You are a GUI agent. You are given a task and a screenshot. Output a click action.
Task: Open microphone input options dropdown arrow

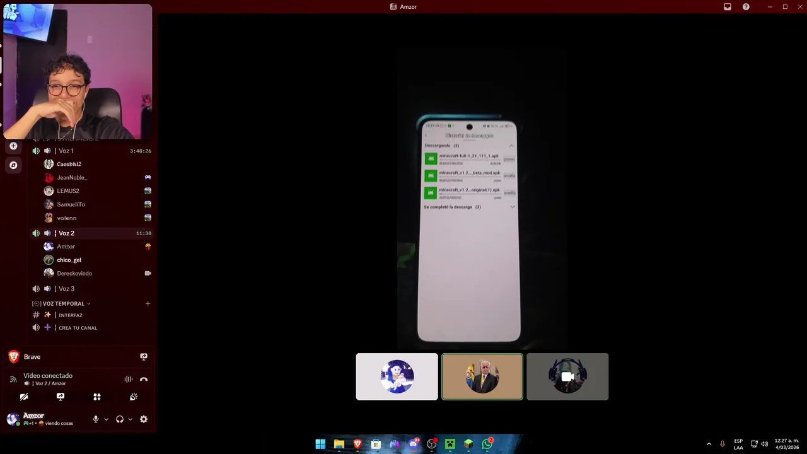coord(106,419)
